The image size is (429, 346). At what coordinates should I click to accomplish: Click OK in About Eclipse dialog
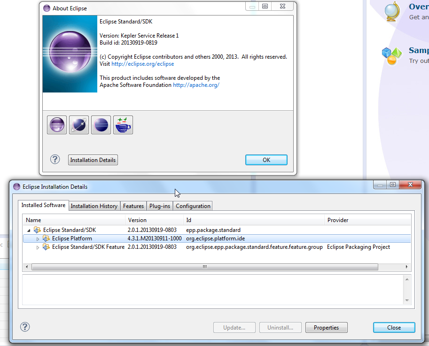tap(266, 160)
